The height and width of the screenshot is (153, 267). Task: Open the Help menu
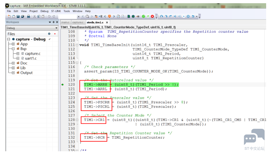click(88, 11)
